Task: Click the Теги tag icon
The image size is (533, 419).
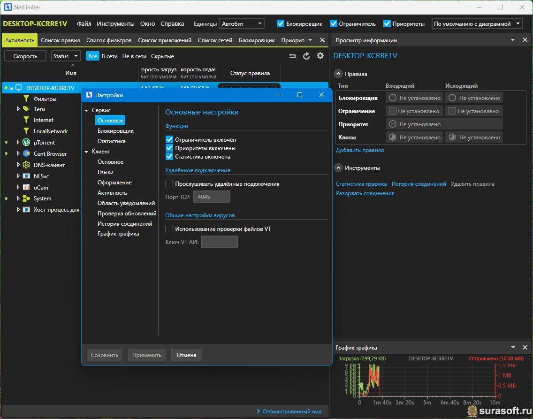Action: pyautogui.click(x=26, y=109)
